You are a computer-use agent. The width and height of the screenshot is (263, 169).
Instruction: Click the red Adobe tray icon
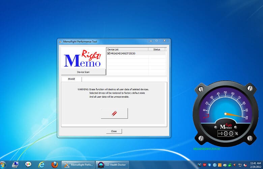point(205,165)
